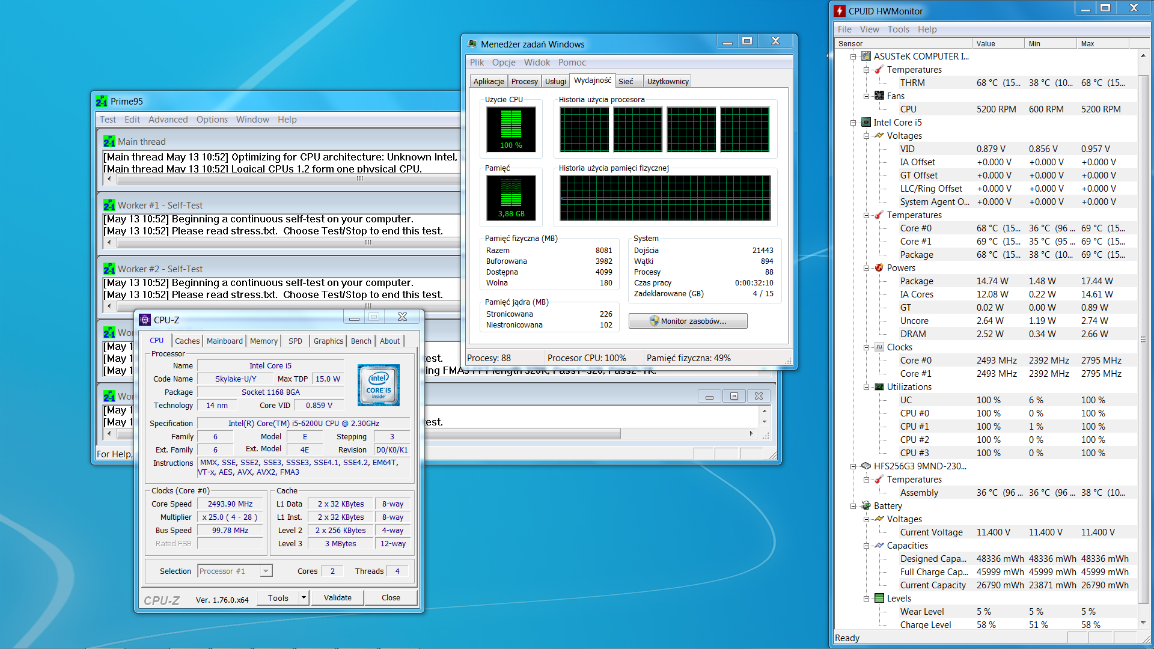
Task: Switch to the Mainboard tab in CPU-Z
Action: click(225, 341)
